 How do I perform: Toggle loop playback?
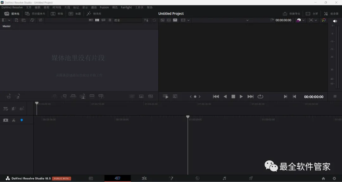point(260,96)
